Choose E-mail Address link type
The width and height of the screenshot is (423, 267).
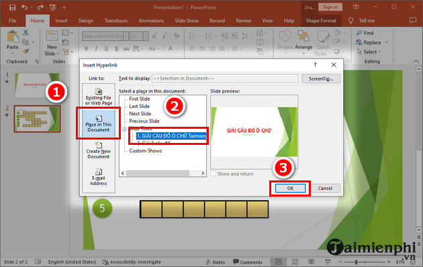click(x=99, y=177)
